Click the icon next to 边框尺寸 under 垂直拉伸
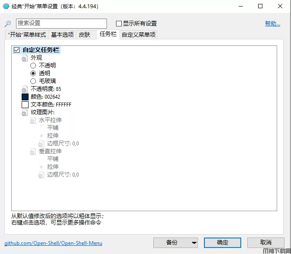Image resolution: width=291 pixels, height=254 pixels. pyautogui.click(x=41, y=175)
